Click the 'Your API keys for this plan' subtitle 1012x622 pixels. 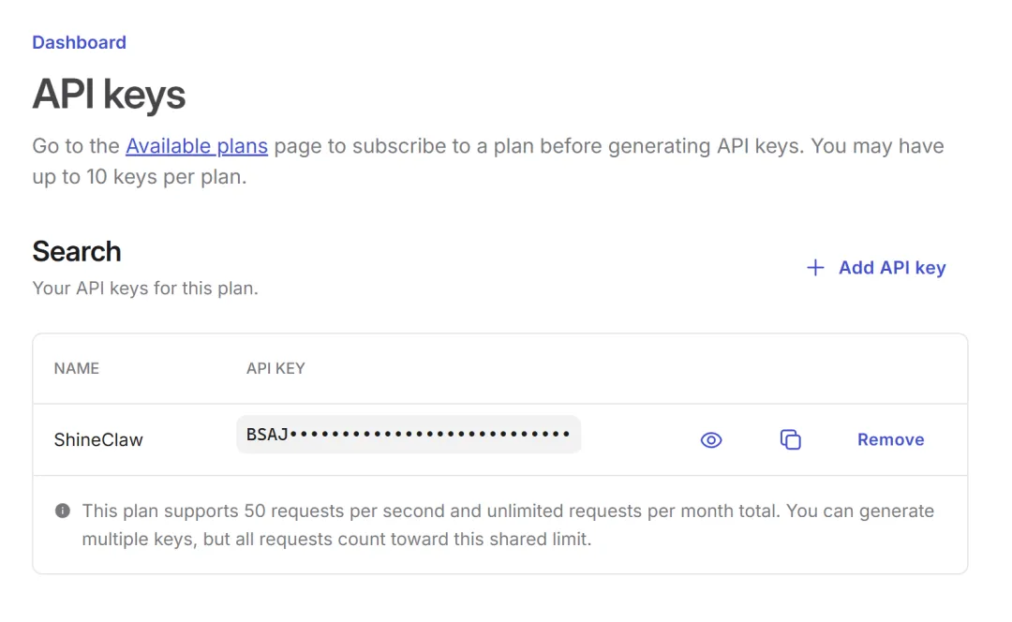click(145, 289)
